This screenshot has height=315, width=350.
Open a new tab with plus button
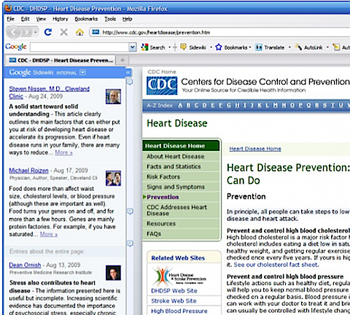[122, 61]
